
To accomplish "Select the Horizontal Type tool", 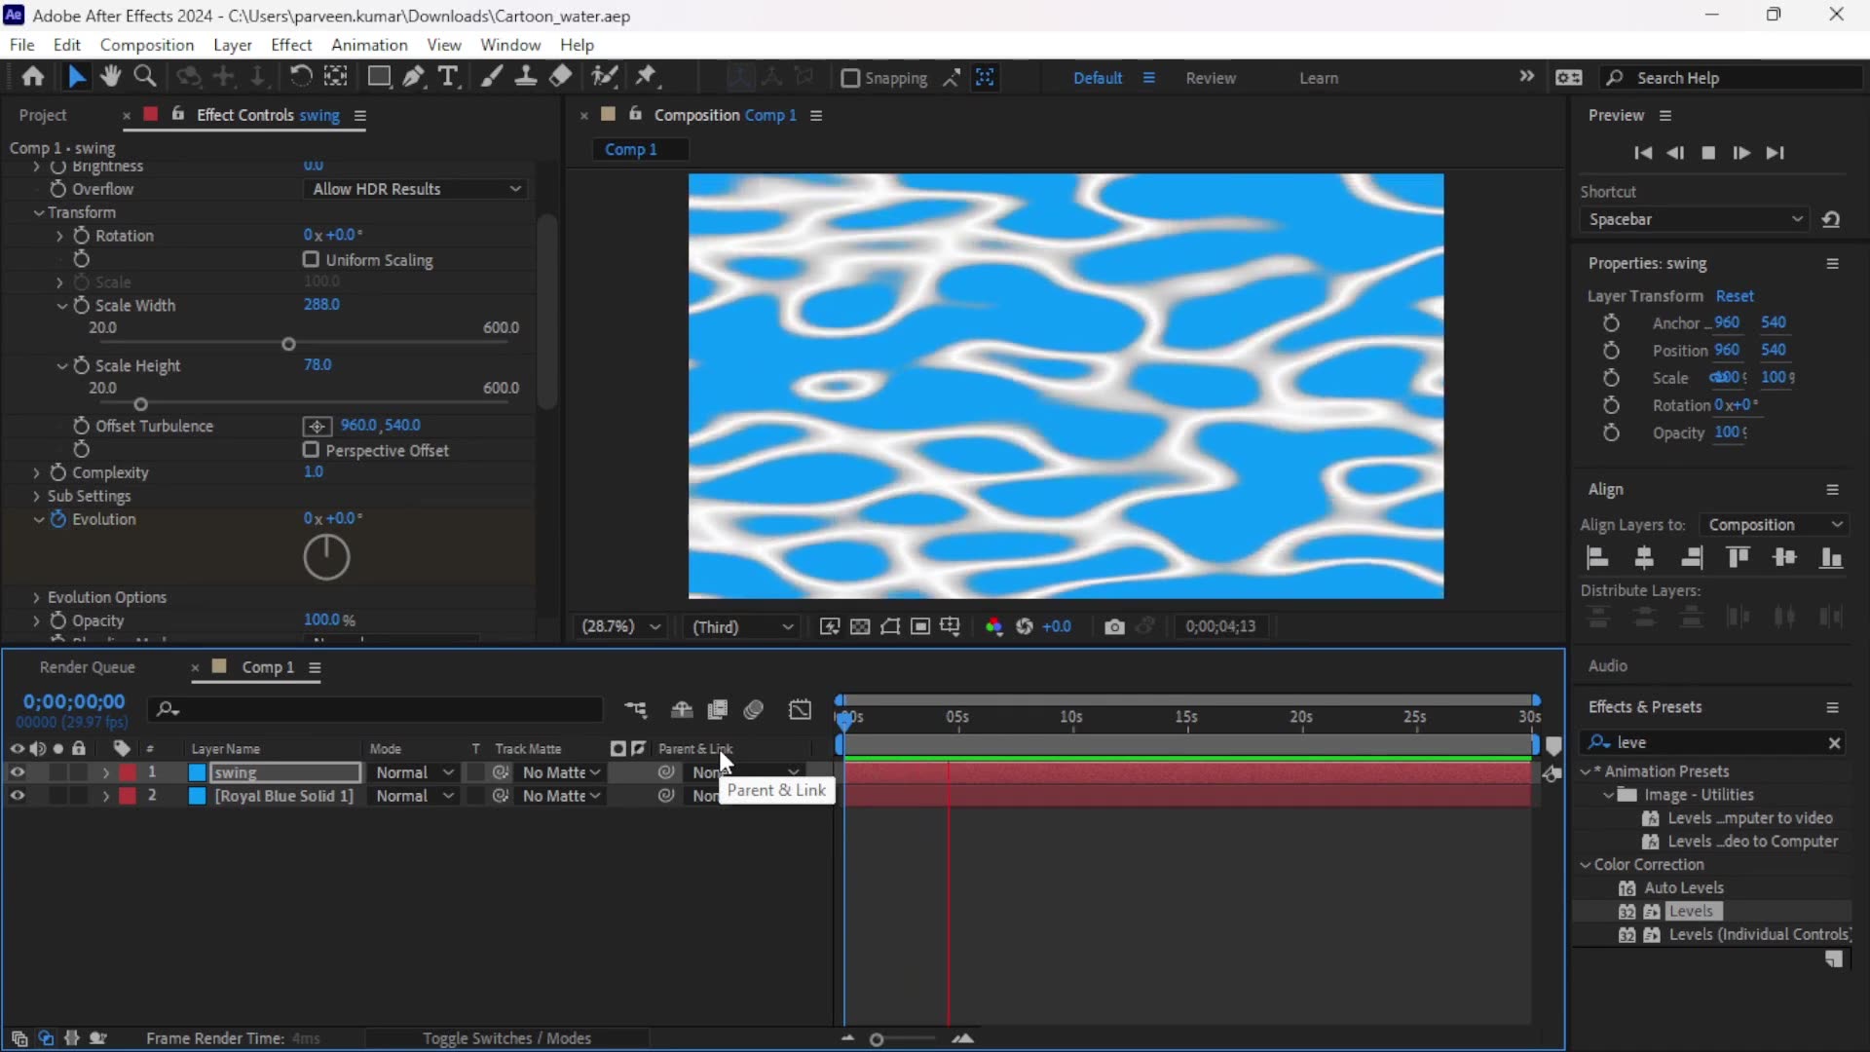I will pyautogui.click(x=450, y=77).
